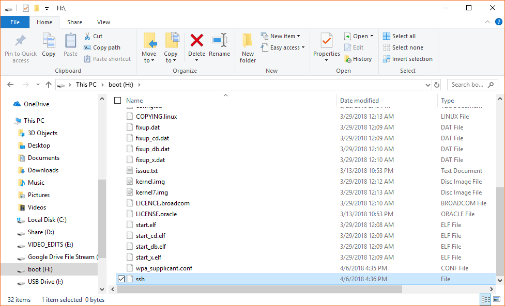Pin selection to Quick access
Image resolution: width=505 pixels, height=306 pixels.
pos(20,48)
